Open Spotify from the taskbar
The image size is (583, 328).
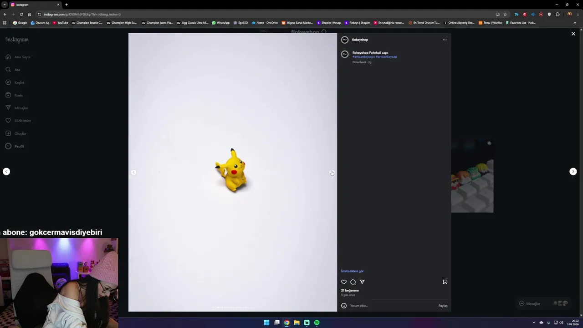click(x=317, y=323)
